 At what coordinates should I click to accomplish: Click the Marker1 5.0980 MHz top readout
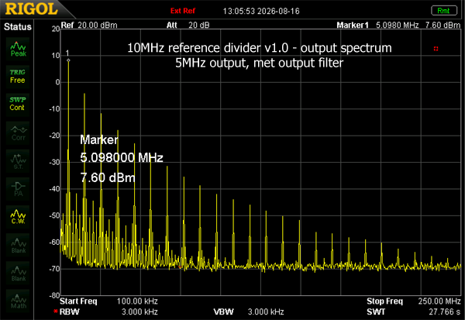click(377, 26)
